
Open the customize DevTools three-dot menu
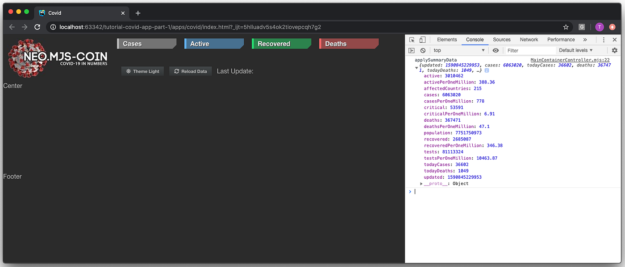tap(603, 39)
